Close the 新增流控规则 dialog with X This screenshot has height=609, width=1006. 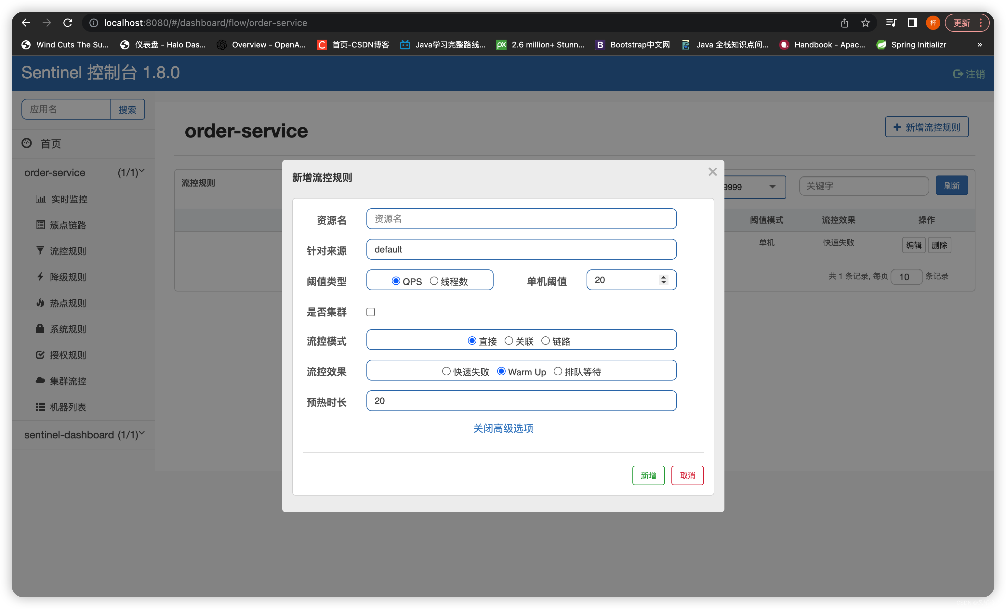coord(712,172)
